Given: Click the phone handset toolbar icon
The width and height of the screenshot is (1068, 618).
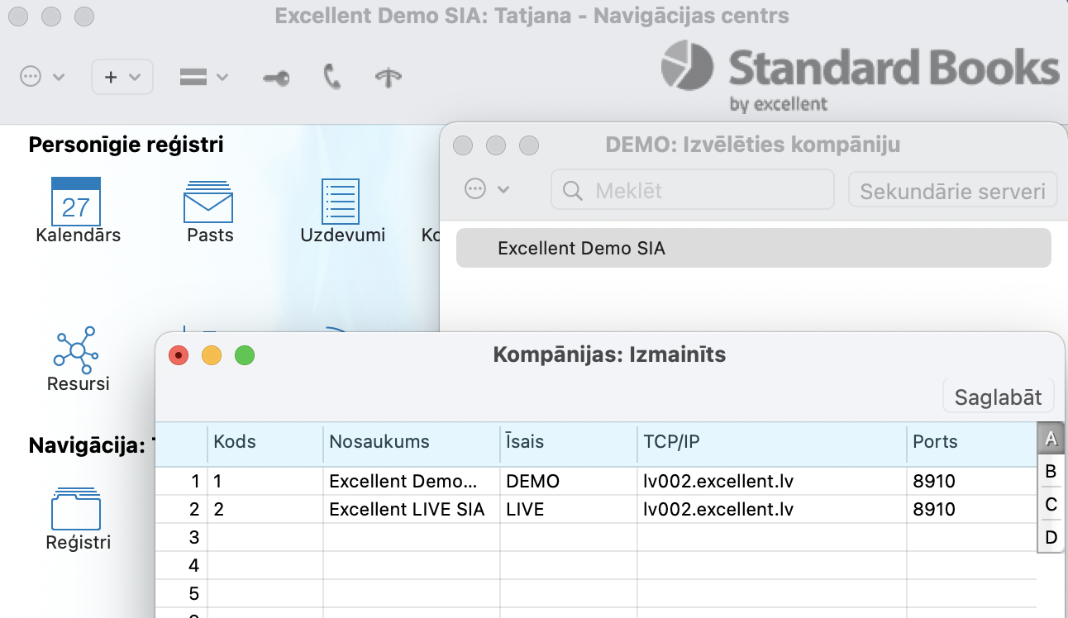Looking at the screenshot, I should [331, 78].
